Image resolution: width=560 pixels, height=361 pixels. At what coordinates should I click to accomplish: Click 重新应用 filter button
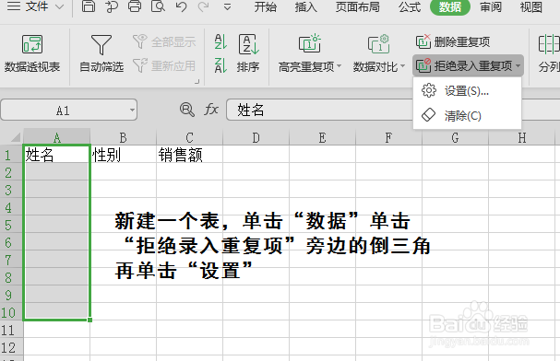pyautogui.click(x=164, y=65)
